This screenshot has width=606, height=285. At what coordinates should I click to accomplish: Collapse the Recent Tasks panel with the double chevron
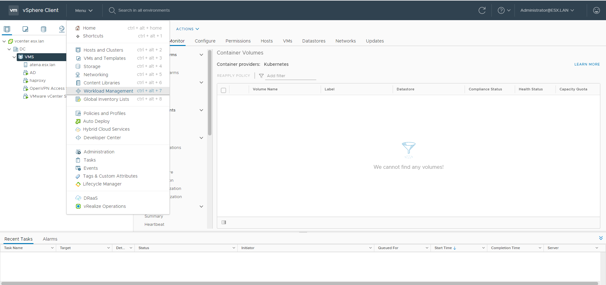pyautogui.click(x=601, y=238)
